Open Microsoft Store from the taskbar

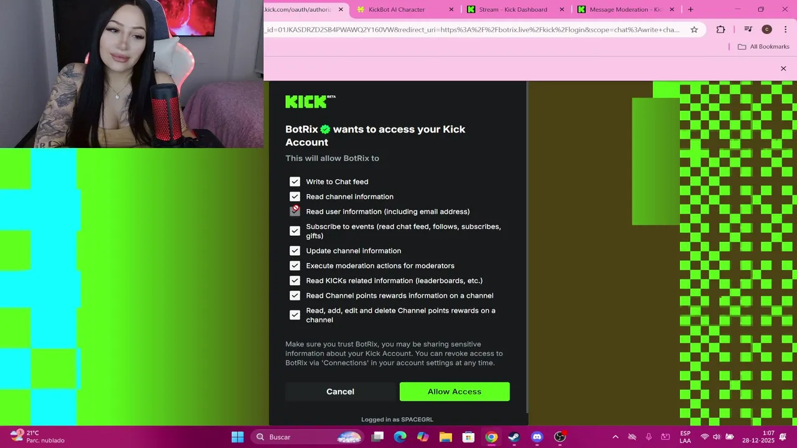[x=468, y=437]
